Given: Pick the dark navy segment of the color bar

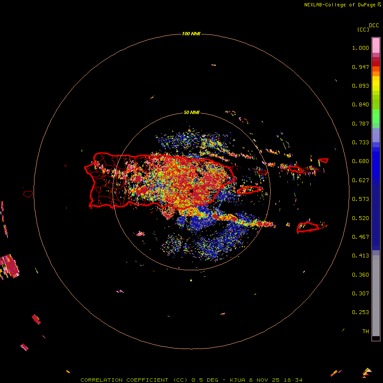Looking at the screenshot, I should [x=376, y=217].
